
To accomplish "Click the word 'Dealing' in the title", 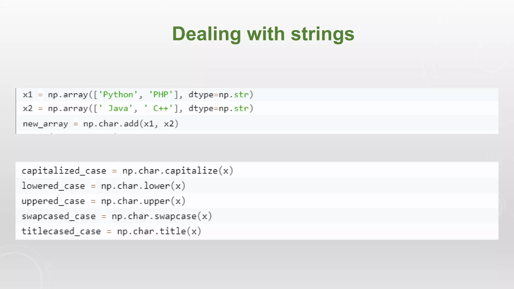I will (206, 34).
